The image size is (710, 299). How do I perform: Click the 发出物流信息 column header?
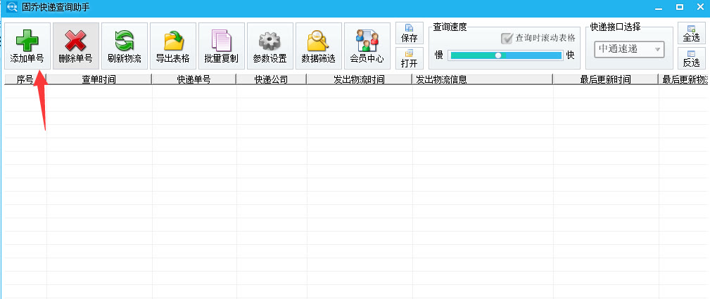pos(482,79)
